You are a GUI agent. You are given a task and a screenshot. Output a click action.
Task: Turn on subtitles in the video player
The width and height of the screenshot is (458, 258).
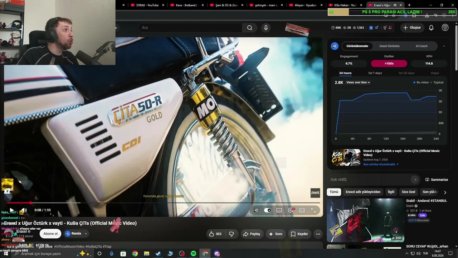point(279,210)
